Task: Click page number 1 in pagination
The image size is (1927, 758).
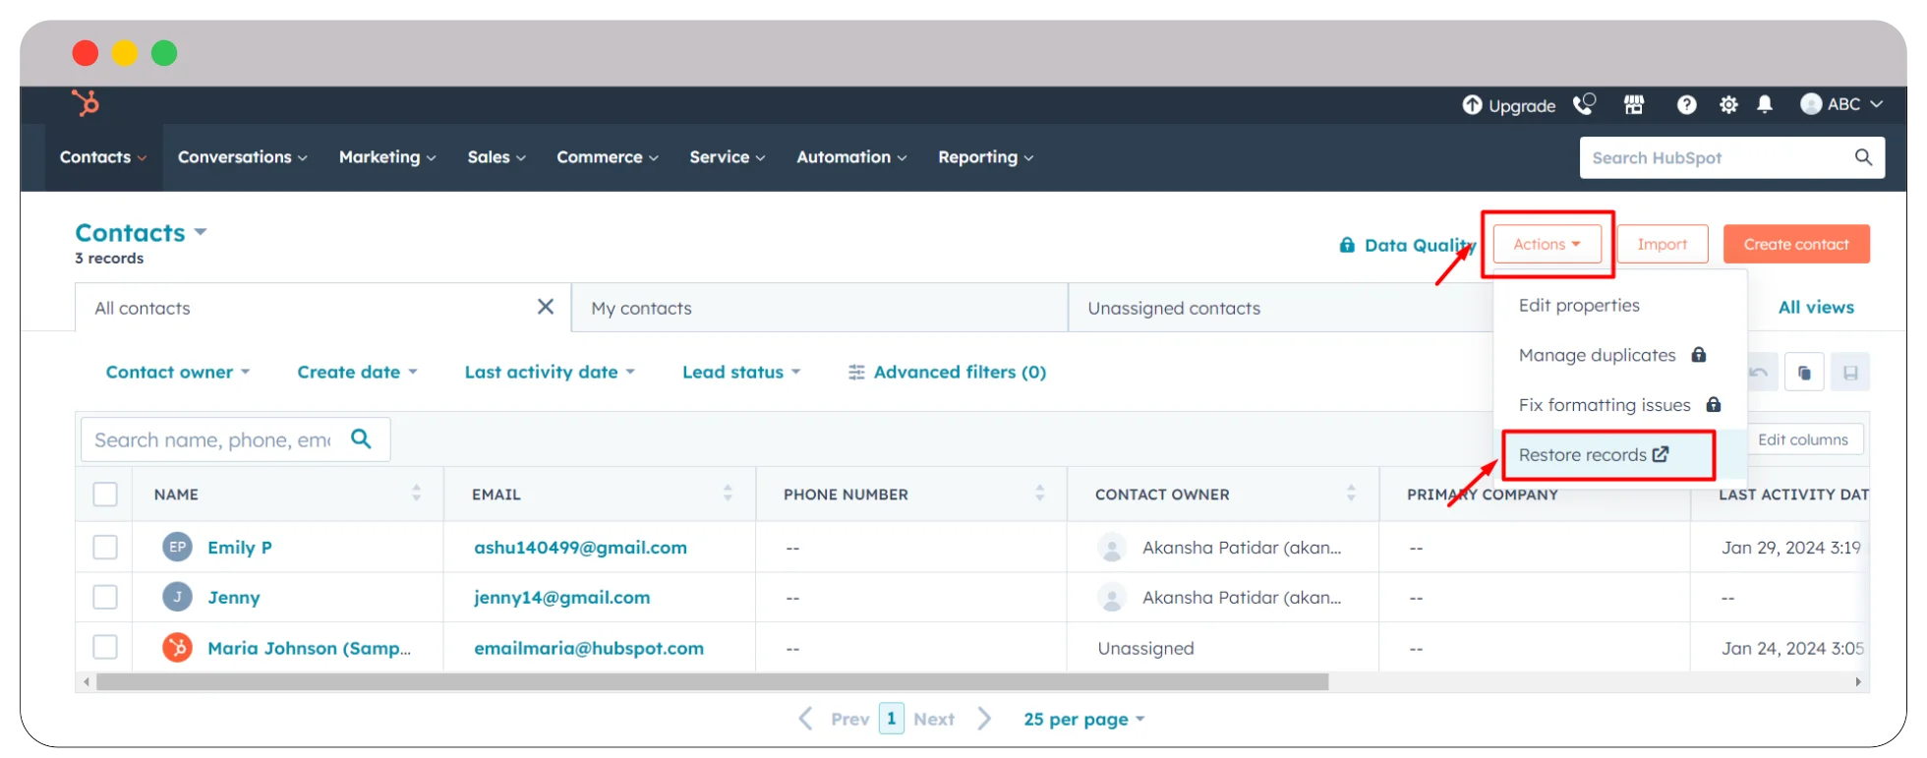Action: [x=891, y=719]
